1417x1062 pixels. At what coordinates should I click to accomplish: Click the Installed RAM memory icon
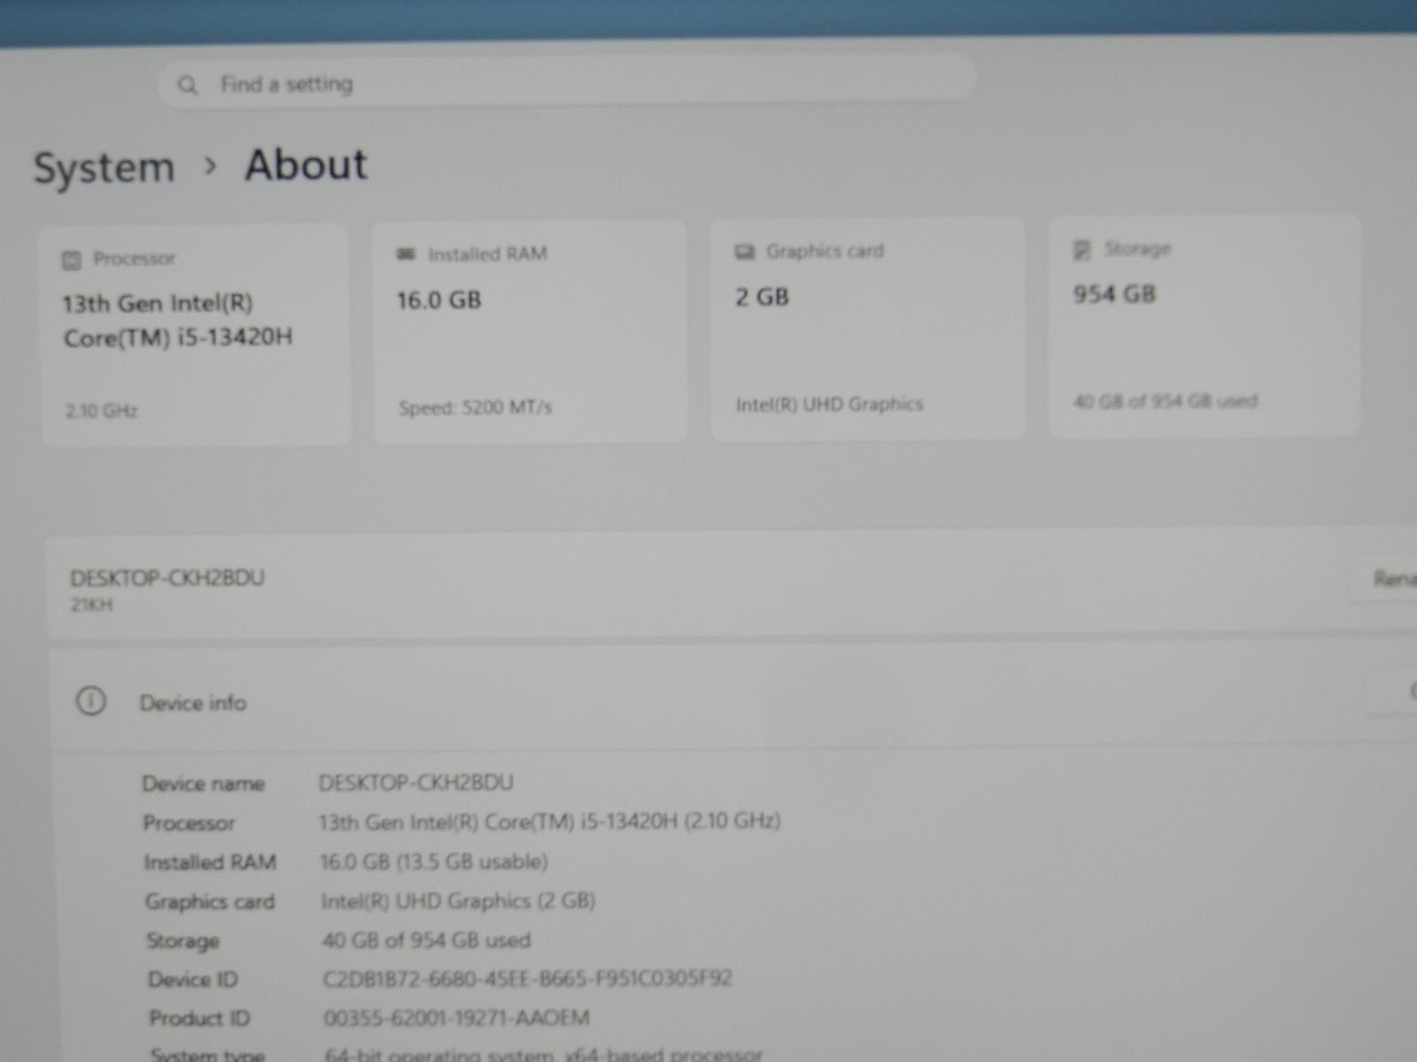[x=406, y=255]
